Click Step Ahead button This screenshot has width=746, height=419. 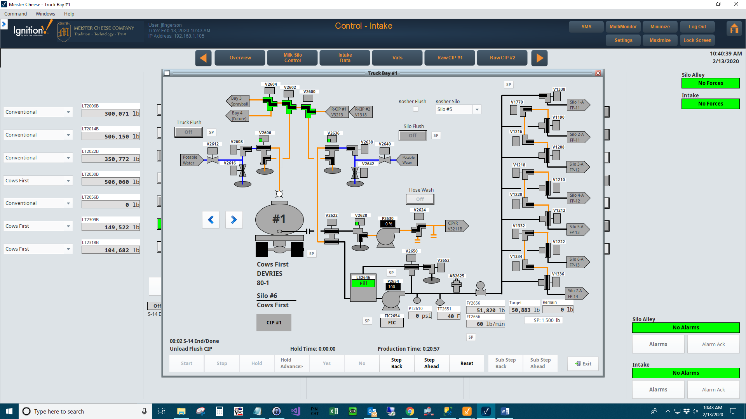click(432, 363)
